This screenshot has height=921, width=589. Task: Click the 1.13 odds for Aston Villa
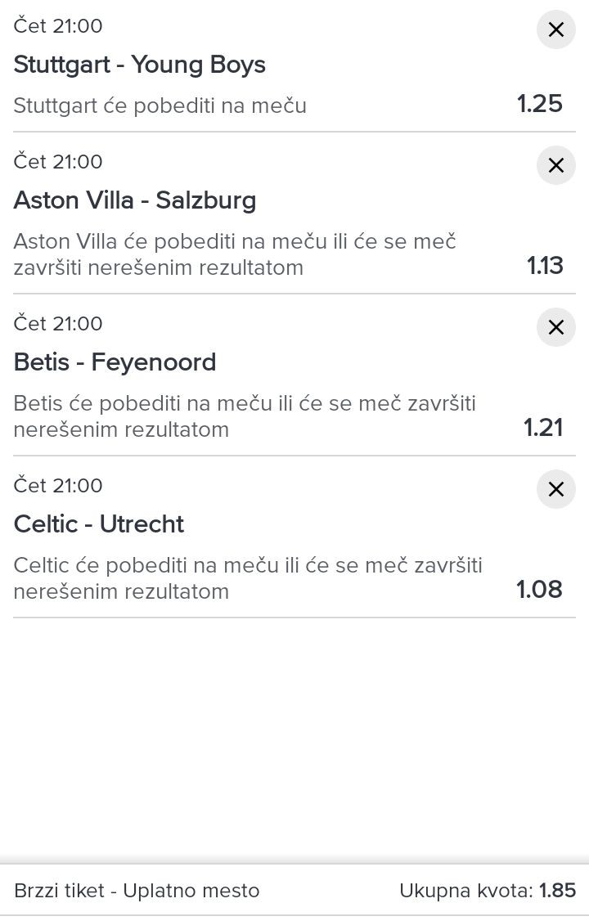[x=545, y=265]
